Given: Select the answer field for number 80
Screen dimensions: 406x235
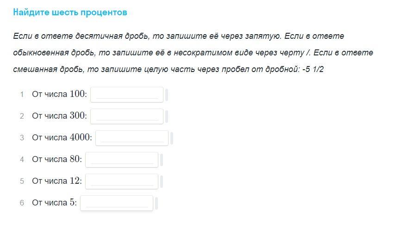Looking at the screenshot, I should 122,160.
